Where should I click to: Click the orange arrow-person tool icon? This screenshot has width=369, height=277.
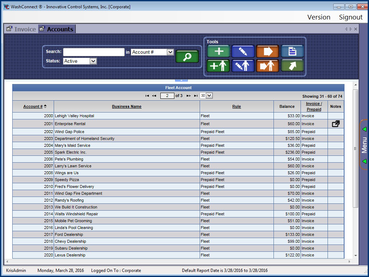[267, 66]
